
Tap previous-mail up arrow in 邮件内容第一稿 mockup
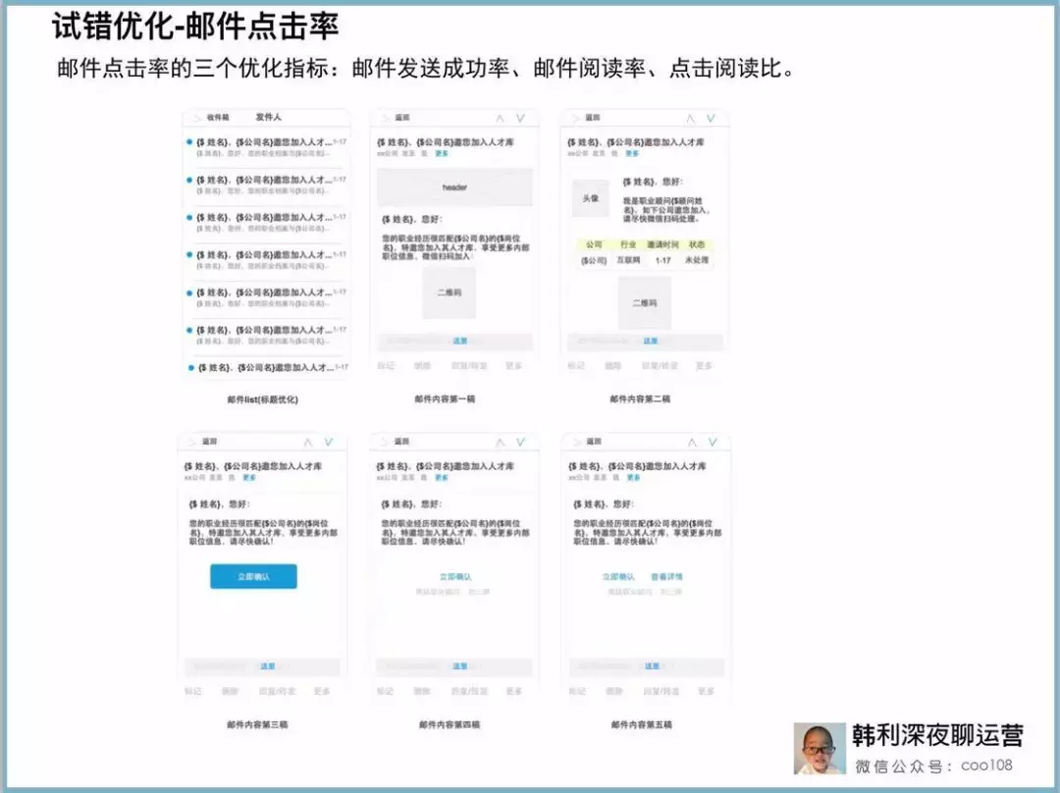(500, 119)
